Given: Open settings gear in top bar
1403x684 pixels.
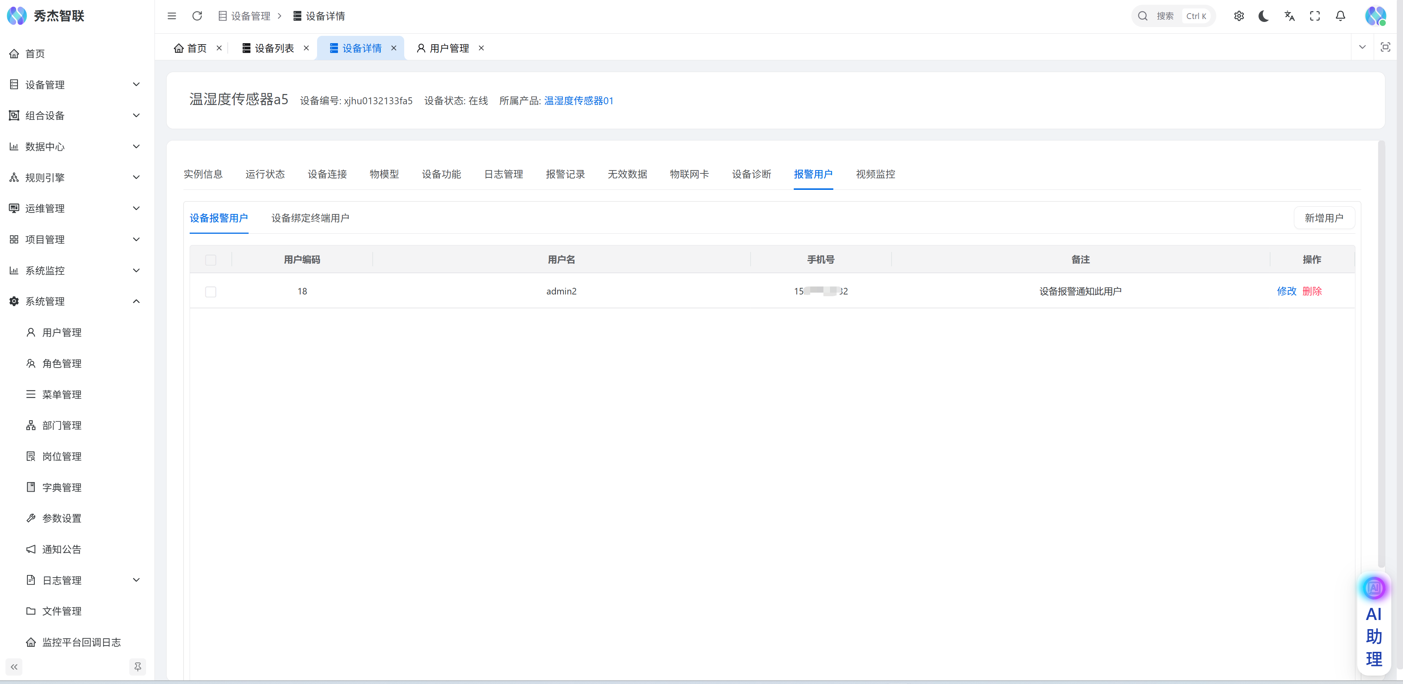Looking at the screenshot, I should click(1239, 16).
